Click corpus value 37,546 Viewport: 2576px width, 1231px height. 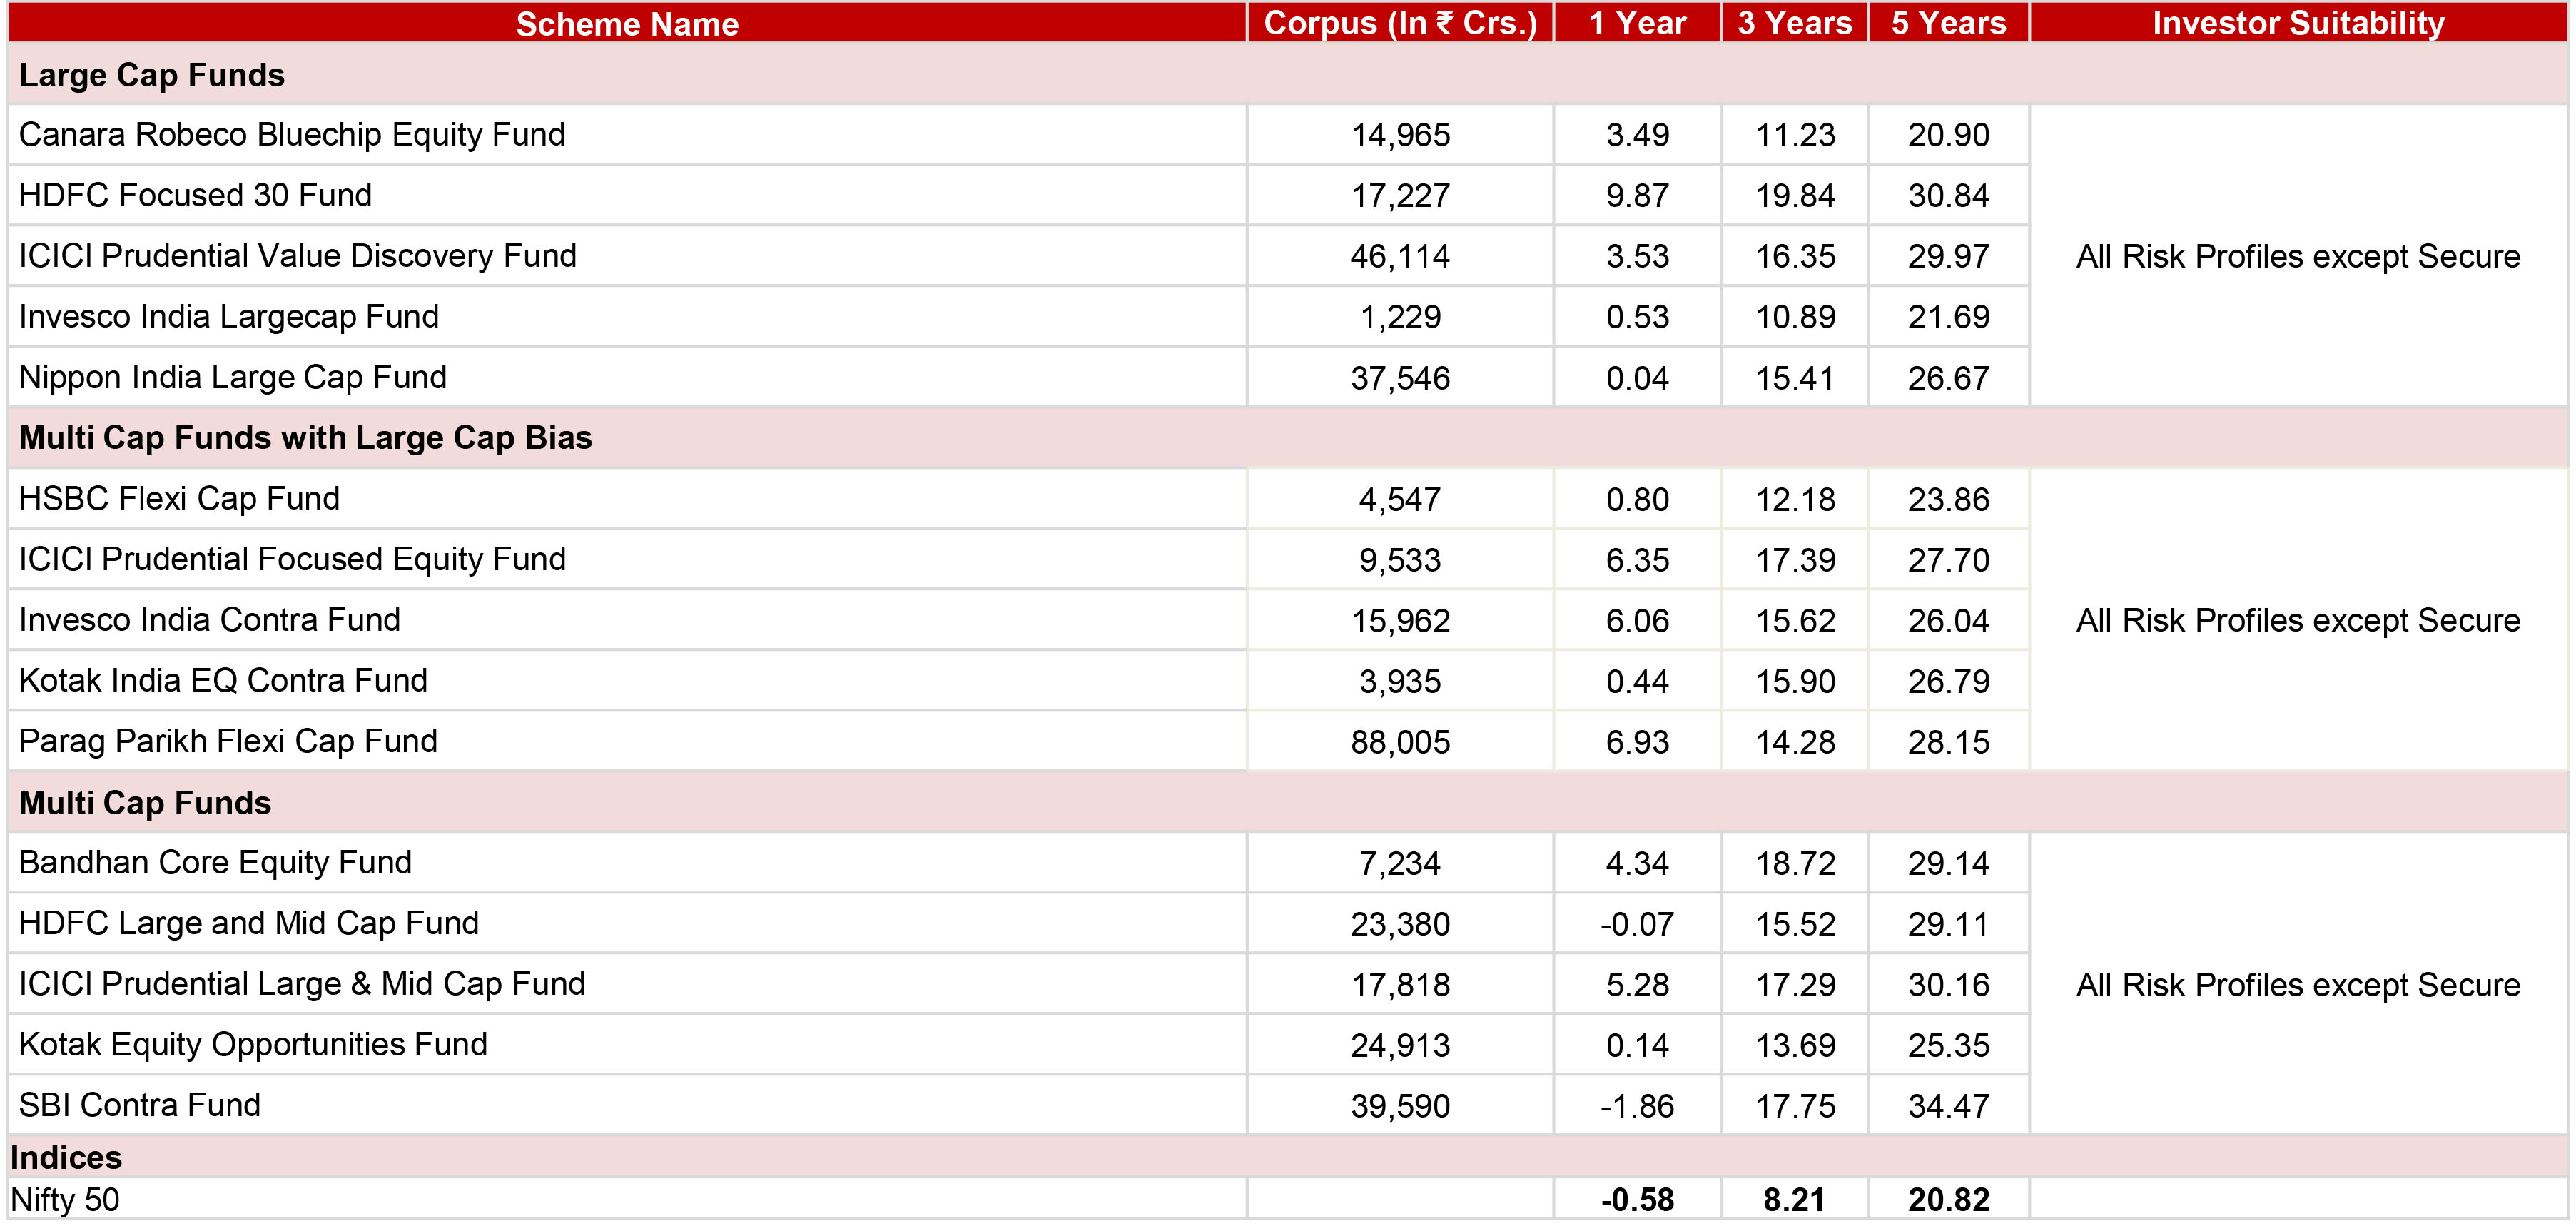tap(1400, 378)
